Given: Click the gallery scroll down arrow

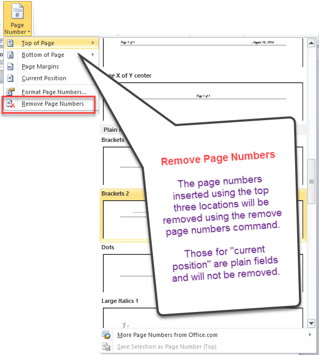Looking at the screenshot, I should click(312, 323).
